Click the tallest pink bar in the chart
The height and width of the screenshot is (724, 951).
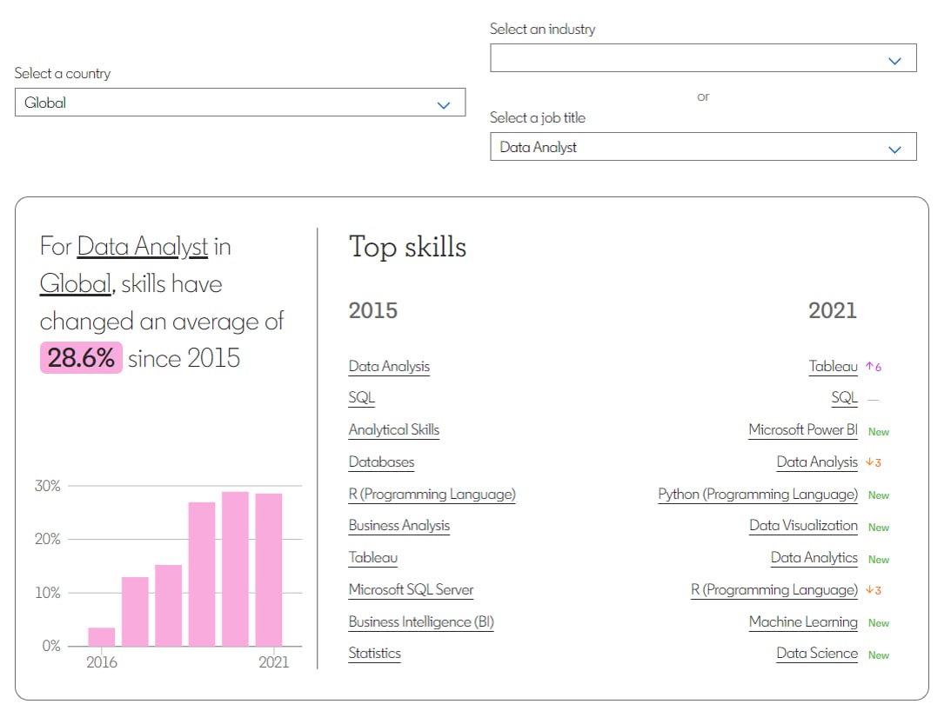click(235, 569)
